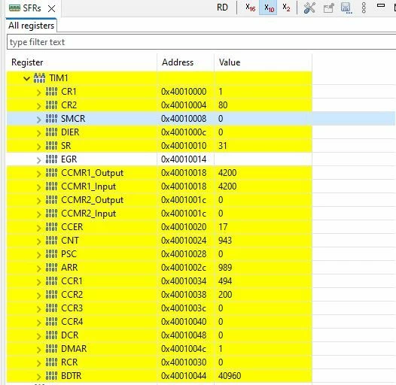
Task: Select the SMCR register name
Action: (73, 119)
